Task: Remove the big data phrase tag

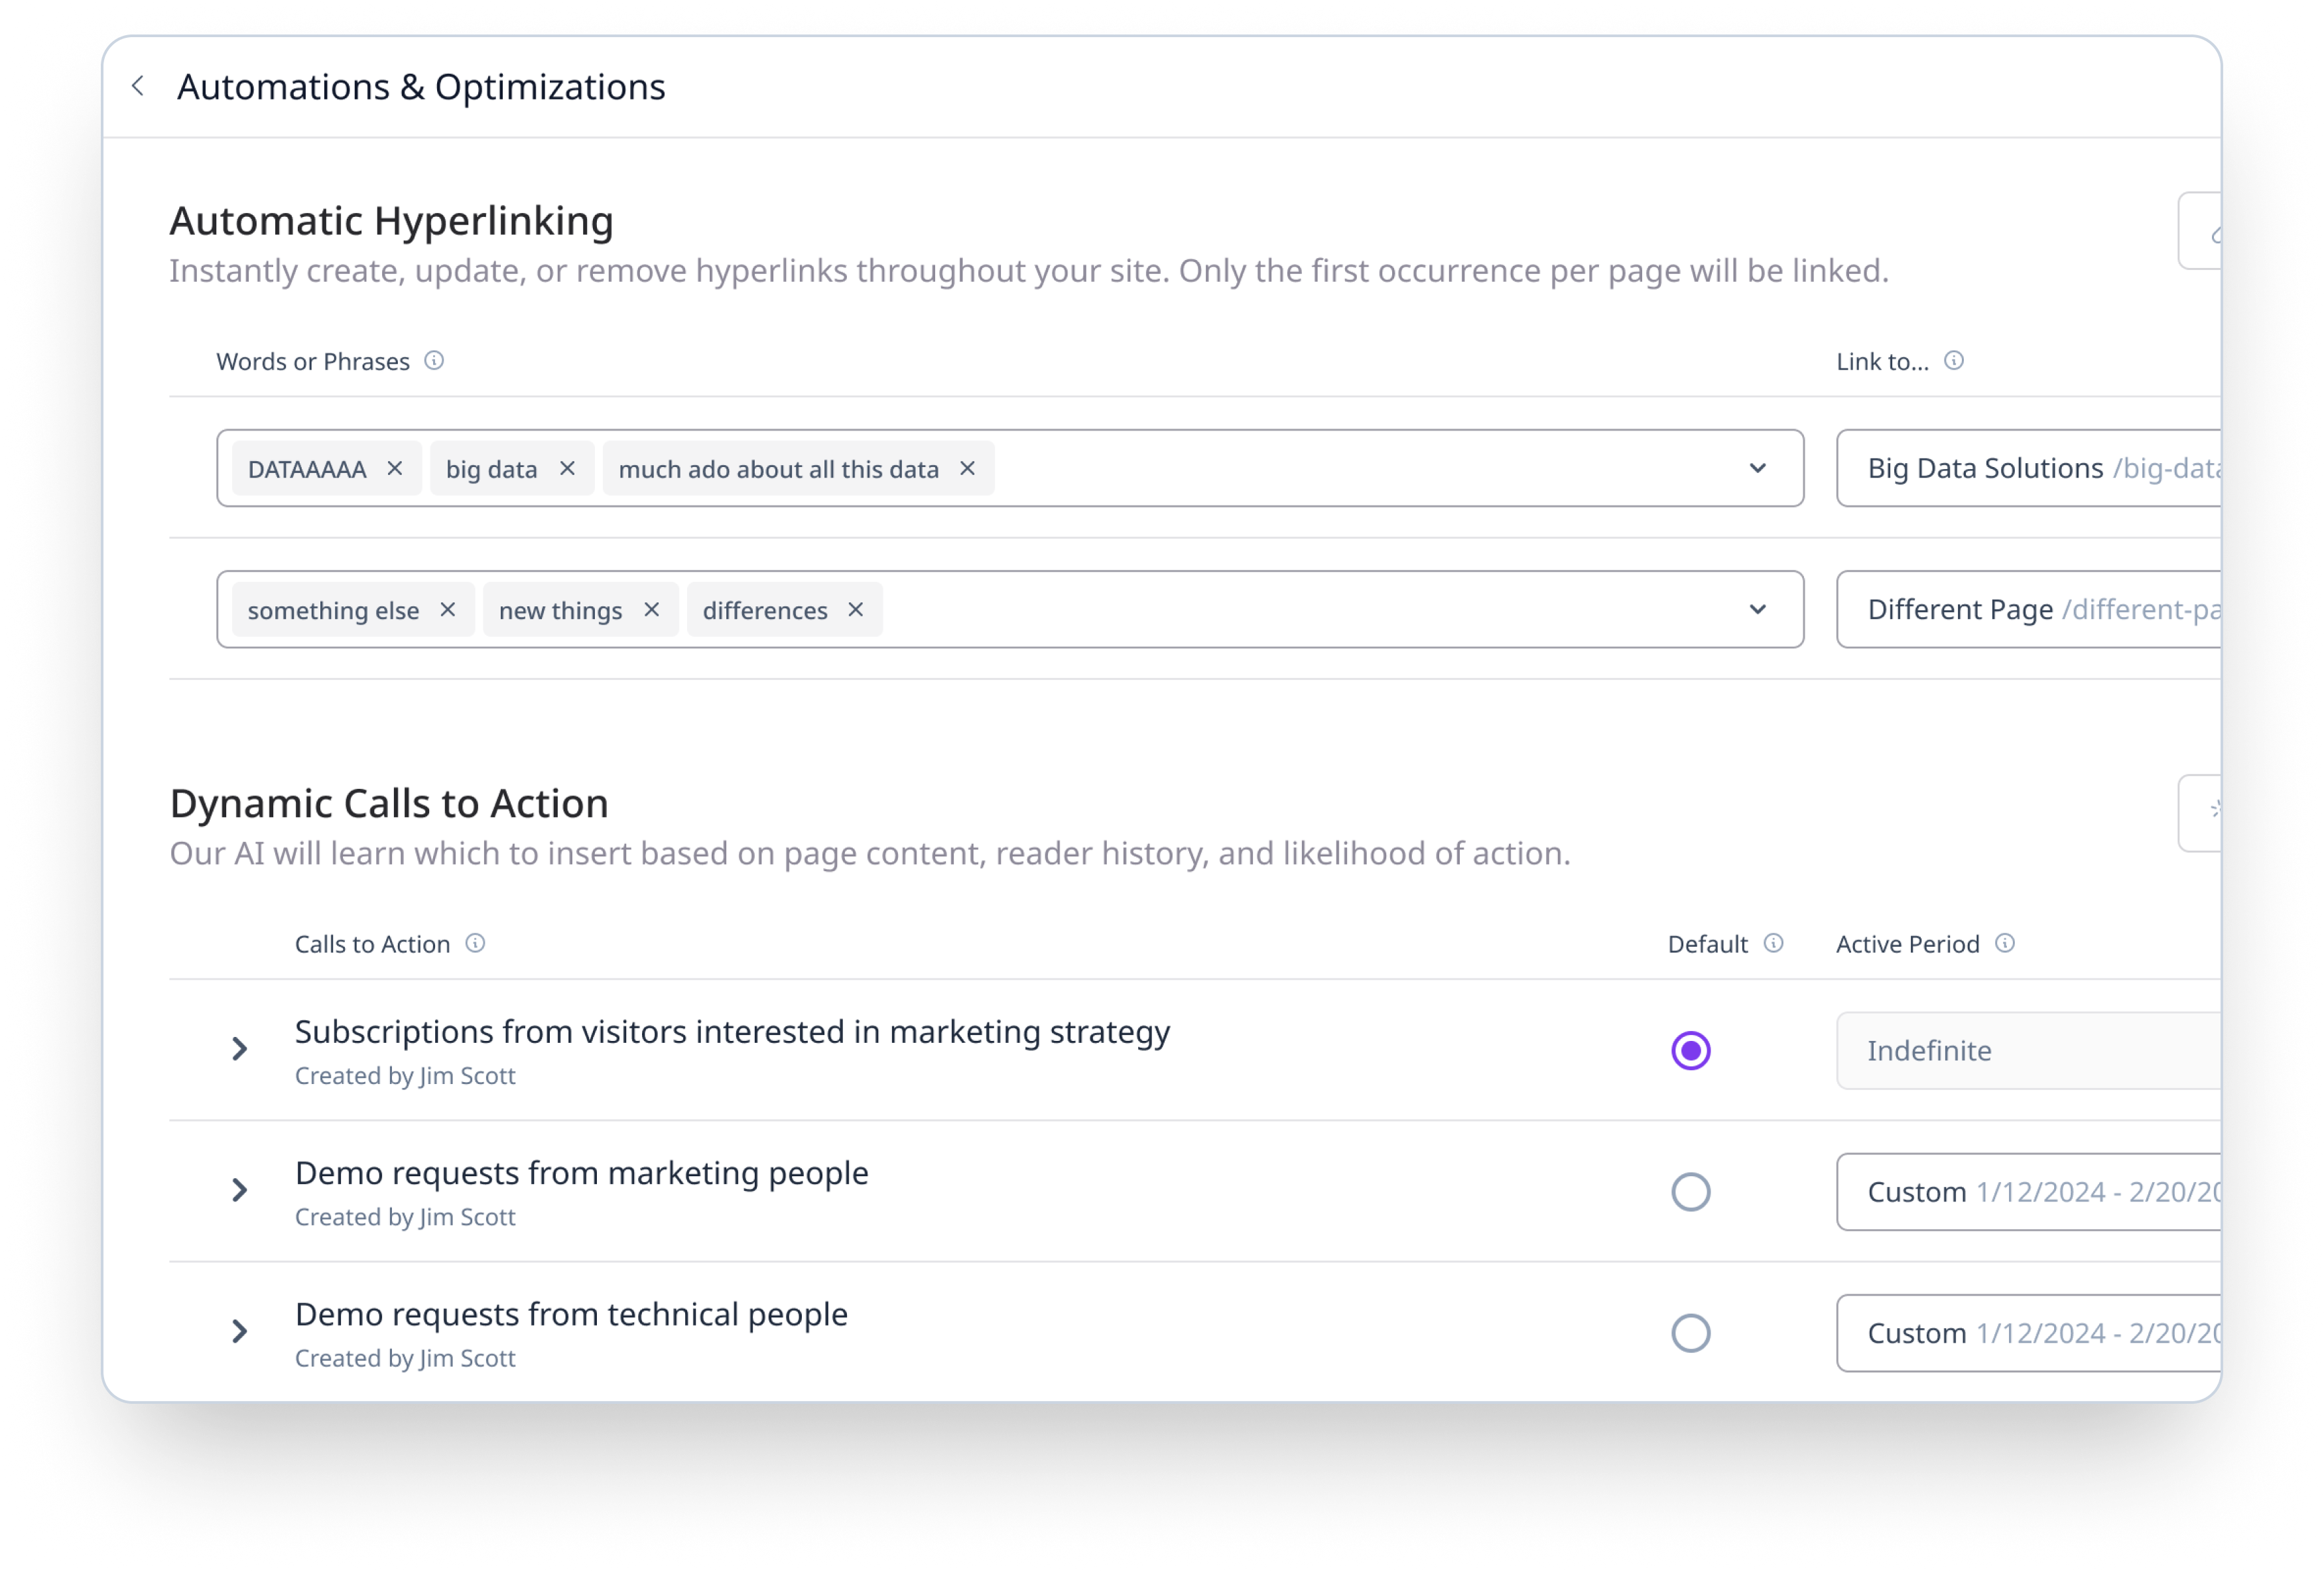Action: point(567,468)
